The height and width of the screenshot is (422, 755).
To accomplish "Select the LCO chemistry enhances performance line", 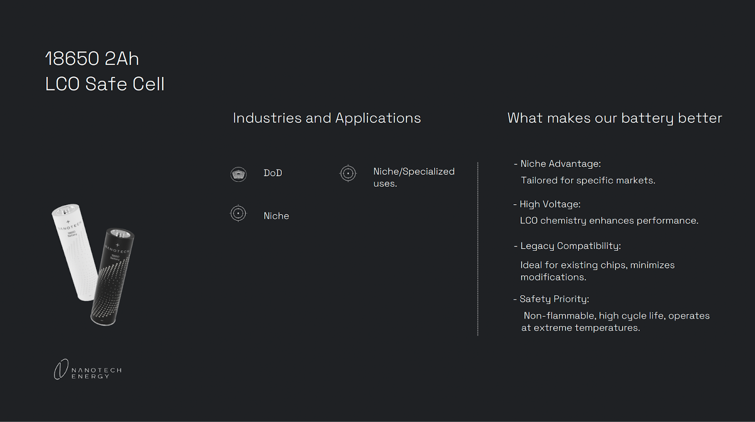I will click(609, 221).
